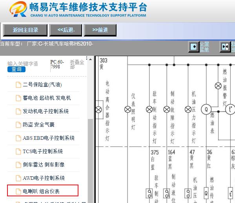Viewport: 235px width, 203px height.
Task: Click the 返回主目录 button
Action: [25, 30]
